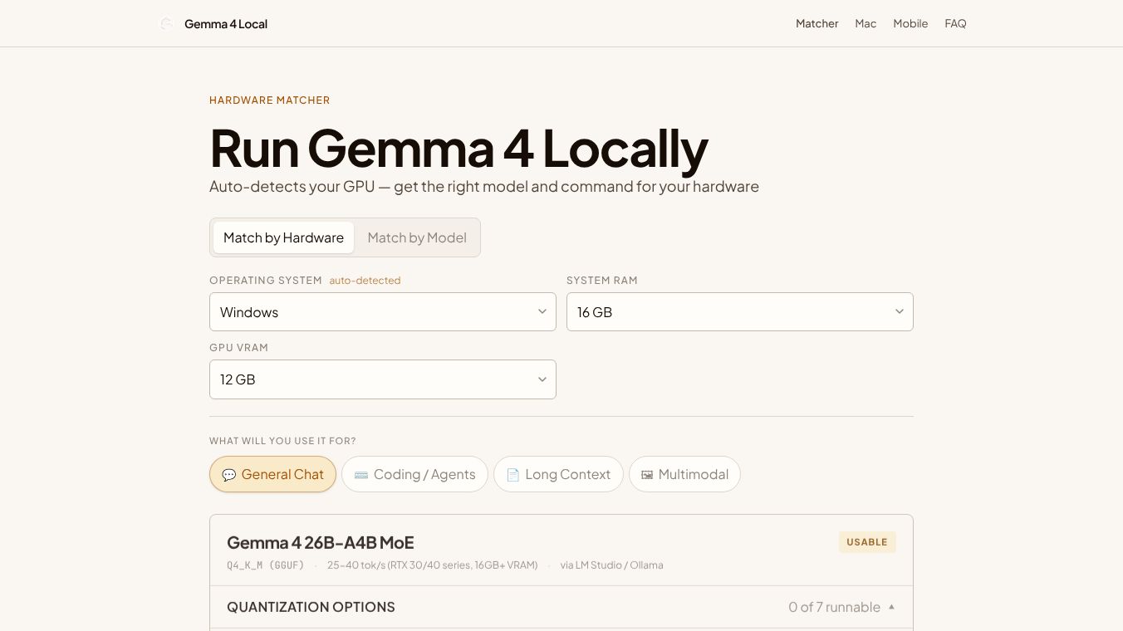Toggle the Long Context use case
The image size is (1123, 631).
[x=558, y=474]
